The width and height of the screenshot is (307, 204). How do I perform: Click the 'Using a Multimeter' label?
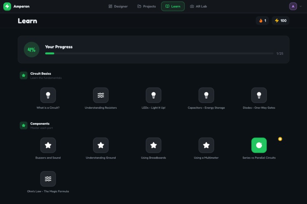pos(206,158)
